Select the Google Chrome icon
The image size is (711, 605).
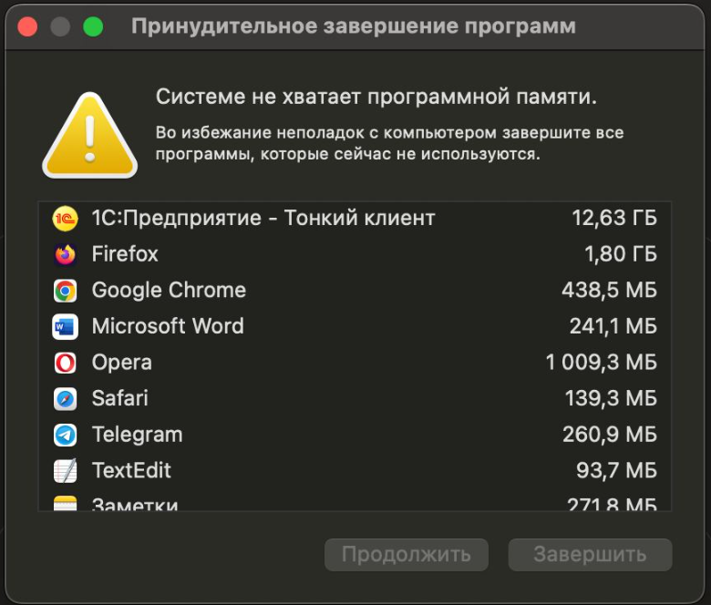point(66,291)
